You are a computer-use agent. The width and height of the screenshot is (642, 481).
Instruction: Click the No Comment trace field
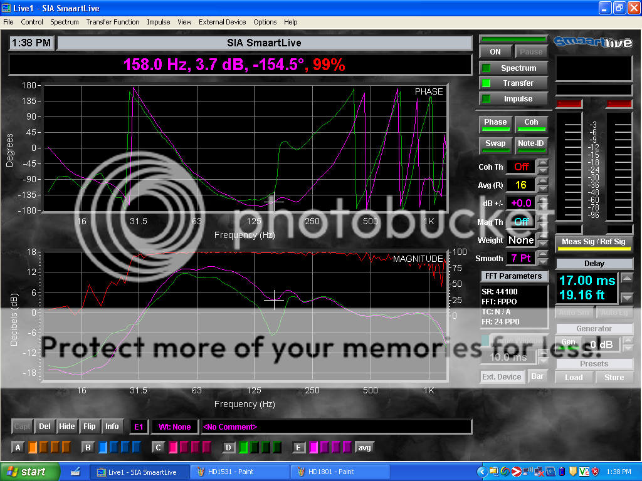pos(335,427)
